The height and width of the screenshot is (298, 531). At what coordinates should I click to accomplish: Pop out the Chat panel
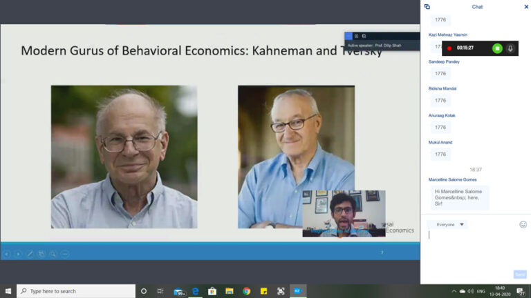[427, 7]
